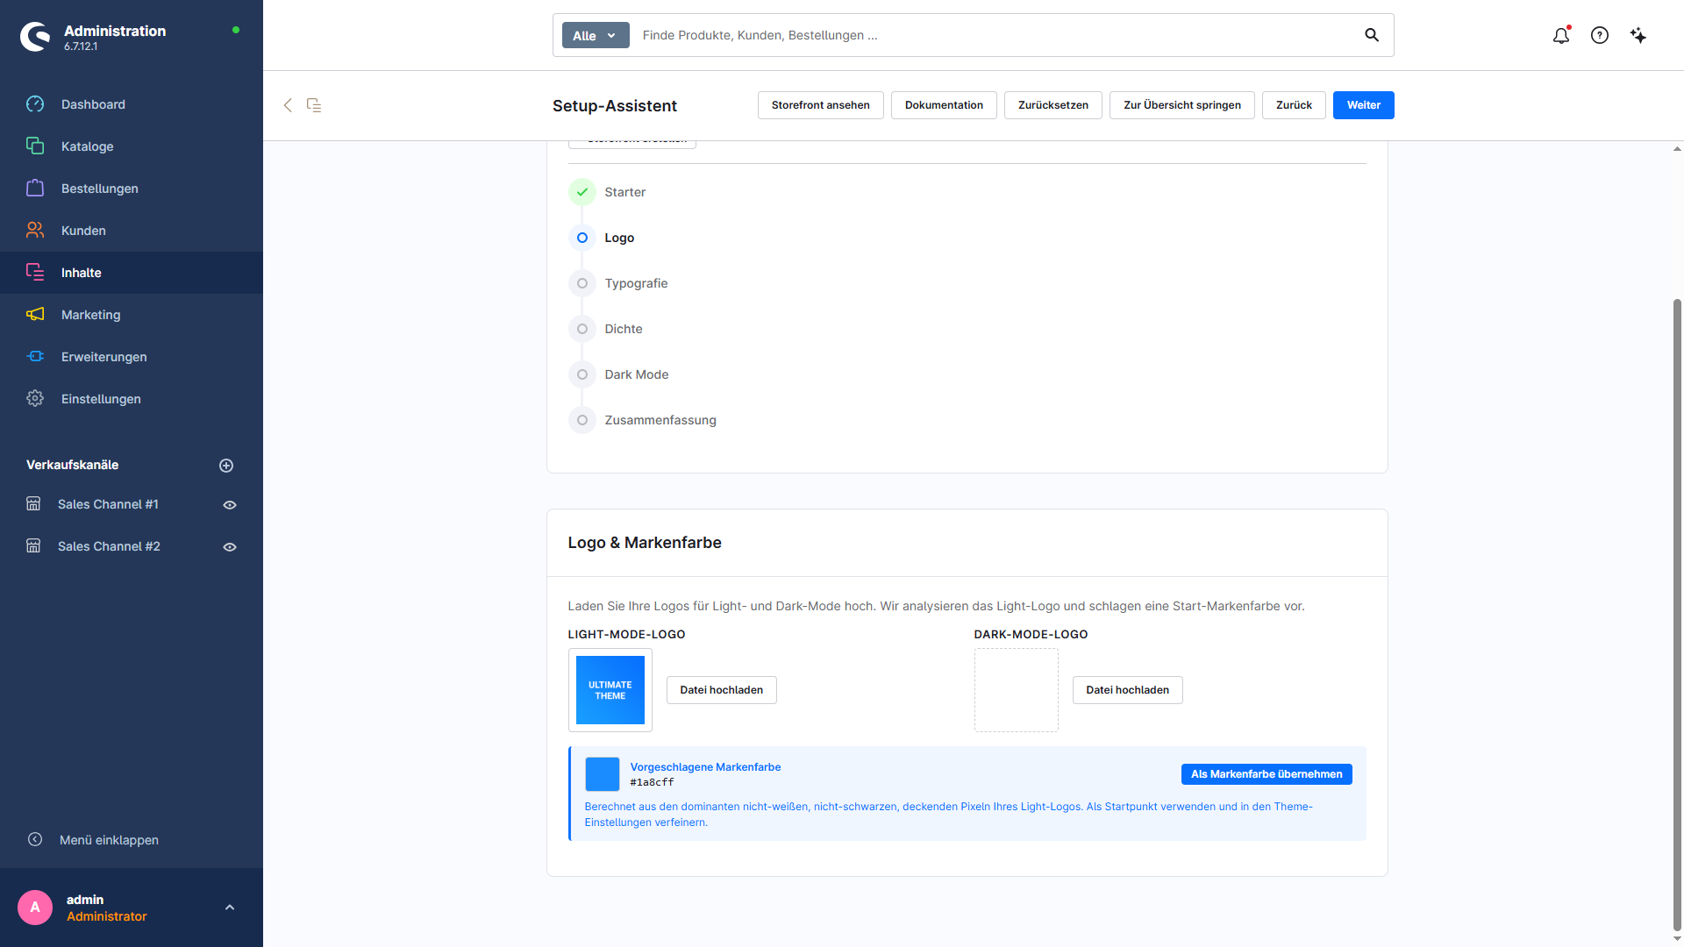Select the Dark Mode step
1684x947 pixels.
619,374
